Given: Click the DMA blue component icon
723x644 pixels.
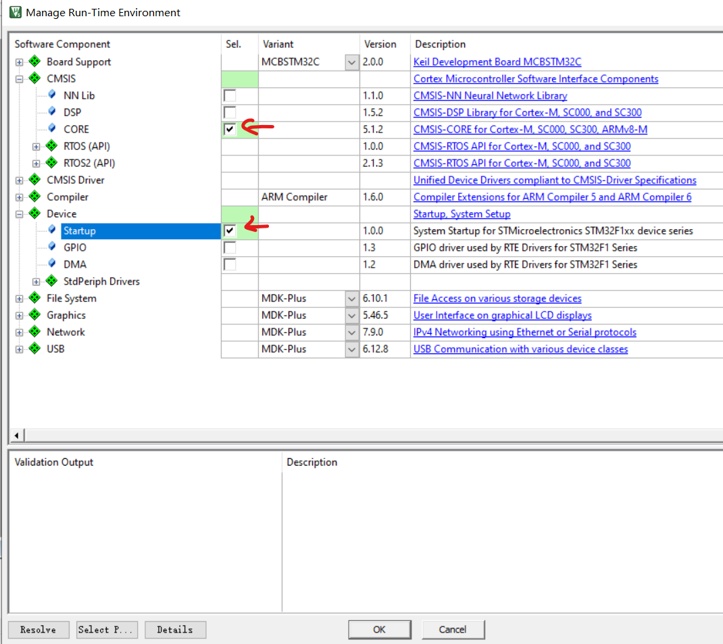Looking at the screenshot, I should pyautogui.click(x=52, y=264).
